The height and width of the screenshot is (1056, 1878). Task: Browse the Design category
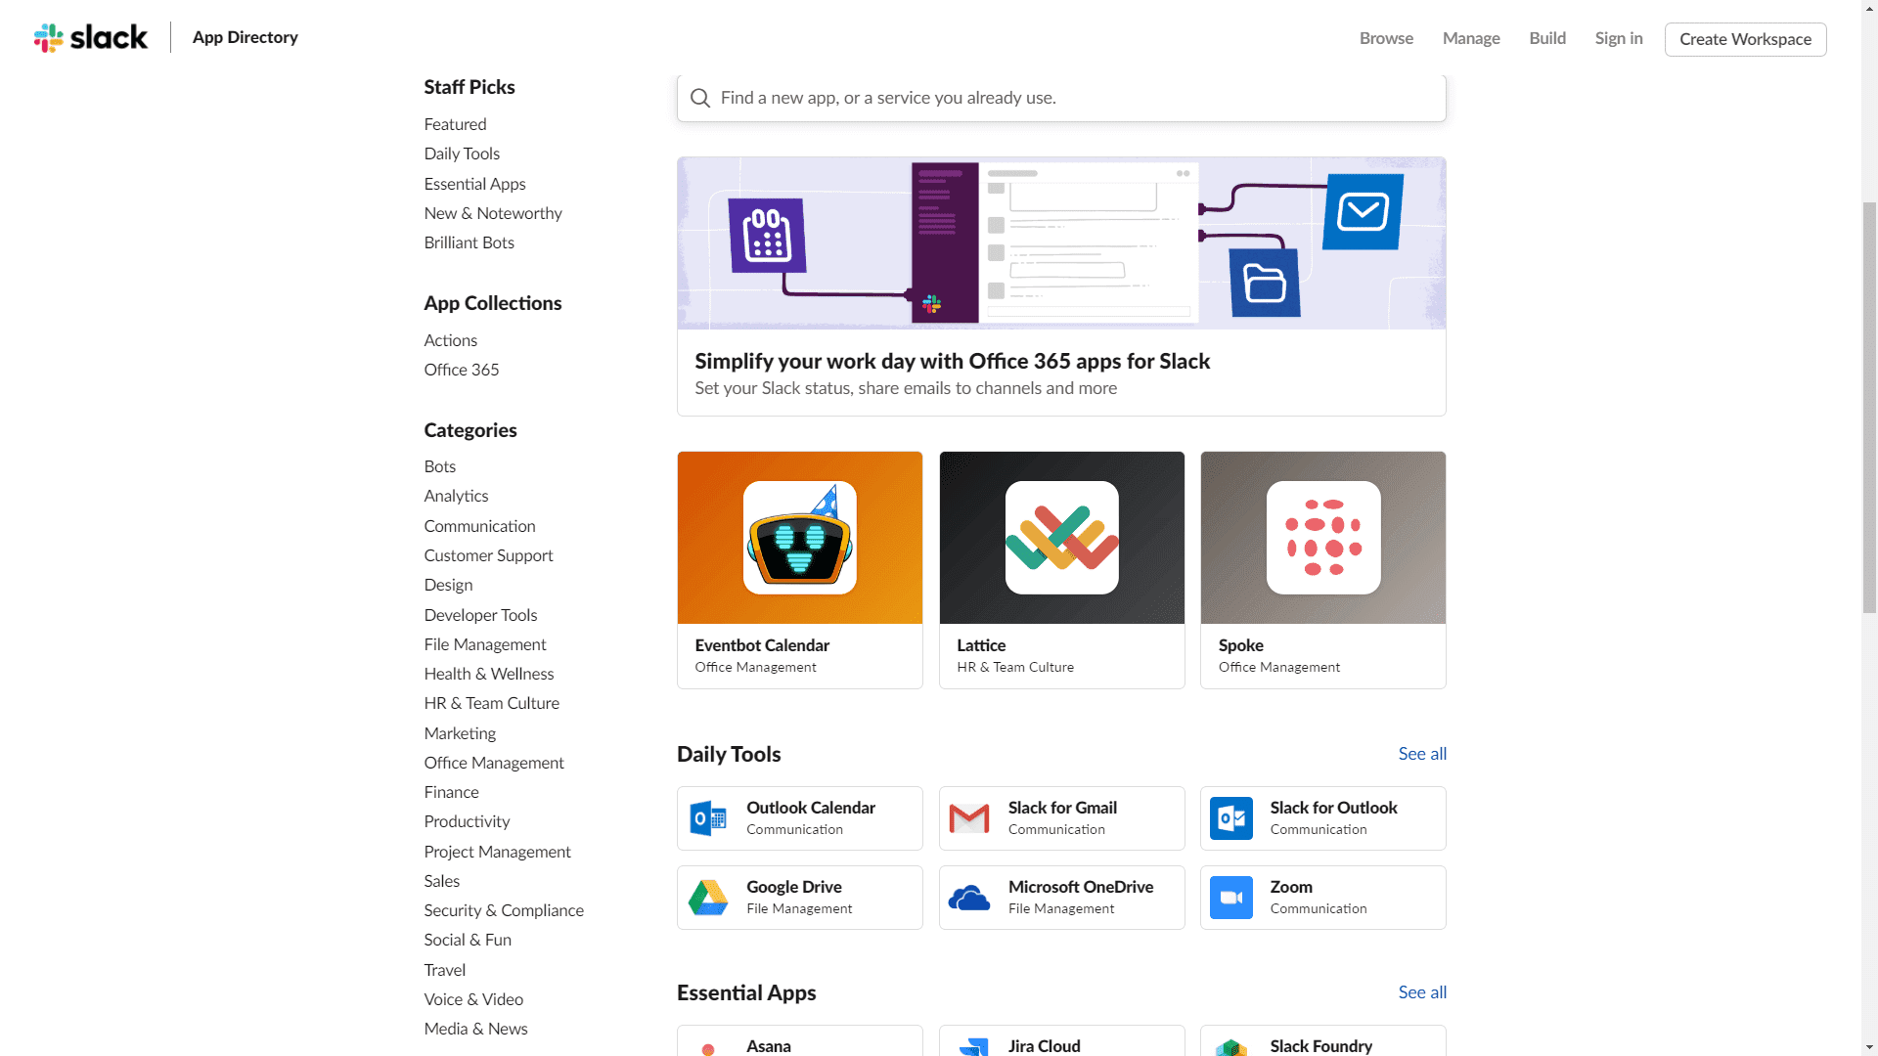pos(448,585)
